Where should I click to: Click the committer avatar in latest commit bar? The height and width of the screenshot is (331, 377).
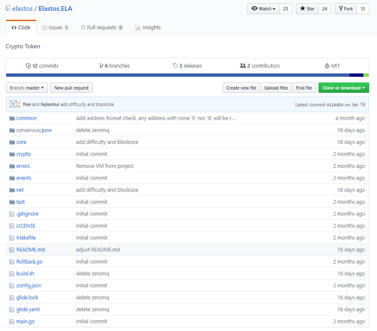click(x=13, y=104)
